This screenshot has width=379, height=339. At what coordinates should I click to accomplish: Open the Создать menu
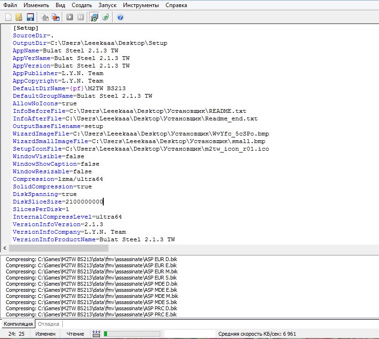[x=82, y=5]
